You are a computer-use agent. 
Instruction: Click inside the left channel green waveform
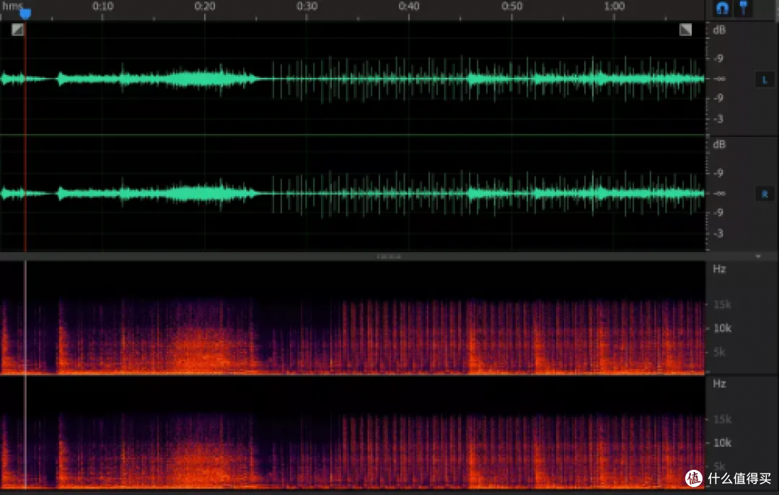point(353,79)
